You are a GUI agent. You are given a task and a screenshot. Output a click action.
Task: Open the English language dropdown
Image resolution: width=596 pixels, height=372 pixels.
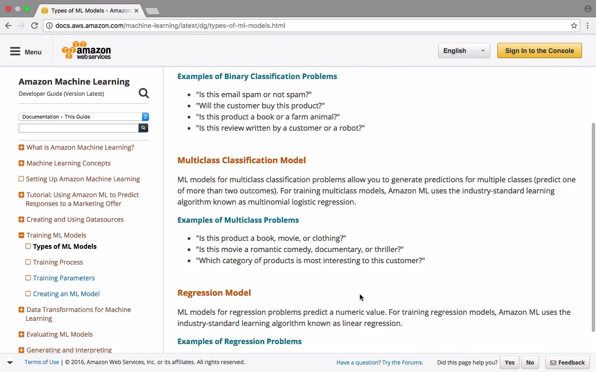464,51
